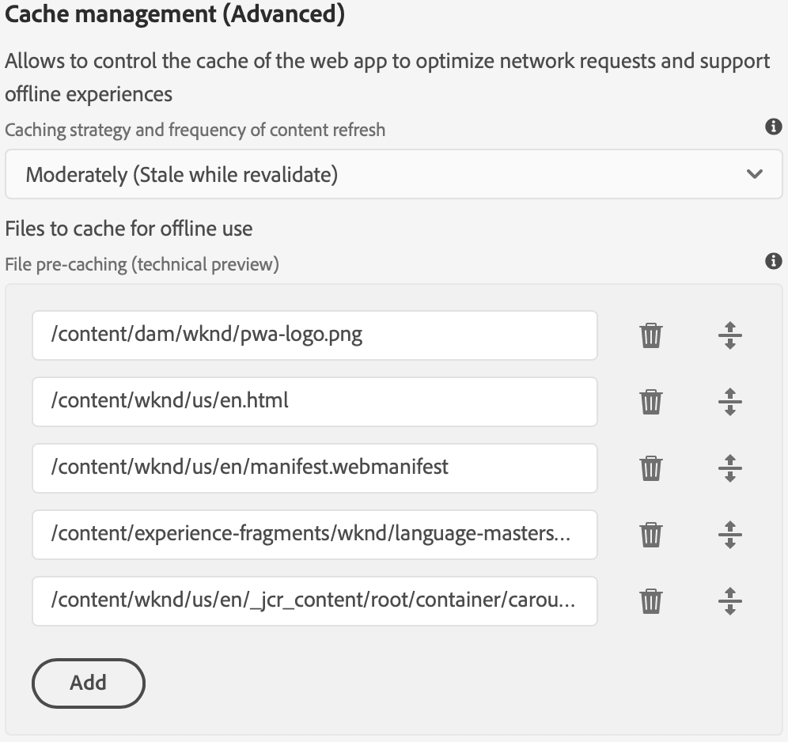Click reorder arrows on manifest.webmanifest row

[730, 468]
